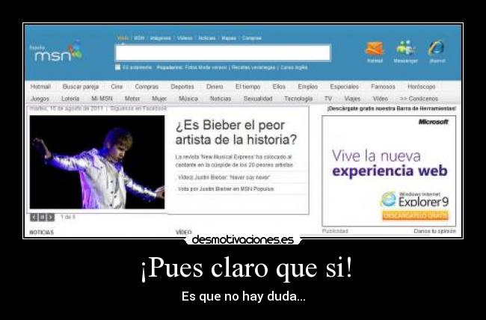Image resolution: width=486 pixels, height=320 pixels.
Task: Click 'Descárgate gratis nuestra Barra de Herramientas'
Action: [x=392, y=108]
